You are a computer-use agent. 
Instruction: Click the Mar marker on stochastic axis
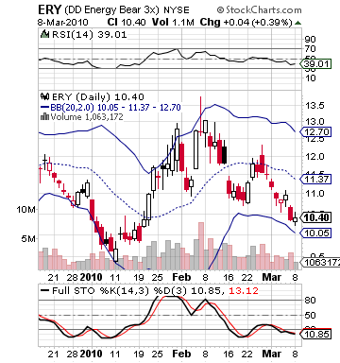tap(272, 354)
